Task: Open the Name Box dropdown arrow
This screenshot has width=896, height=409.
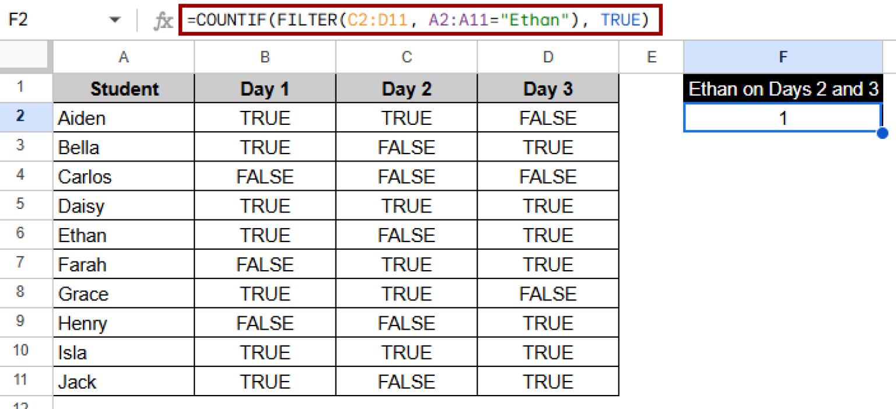Action: [115, 21]
